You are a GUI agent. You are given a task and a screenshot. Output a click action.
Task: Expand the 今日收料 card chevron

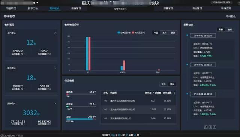(x=55, y=33)
